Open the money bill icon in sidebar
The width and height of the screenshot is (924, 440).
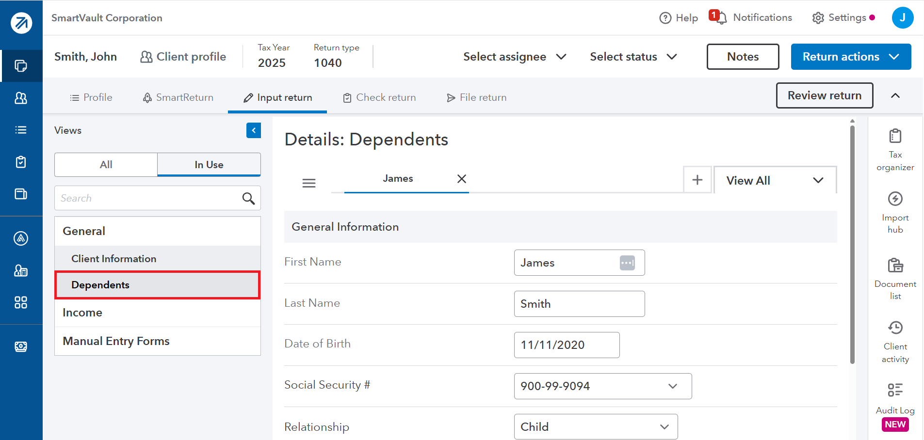pos(21,346)
